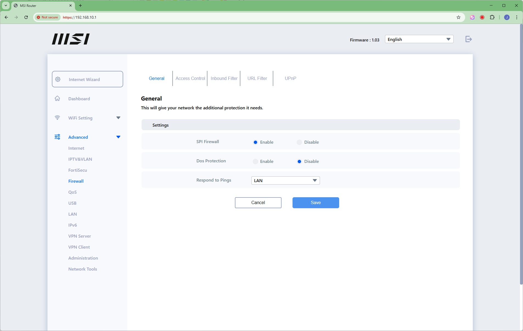Click the logout icon next to the language selector
The width and height of the screenshot is (523, 331).
coord(468,39)
